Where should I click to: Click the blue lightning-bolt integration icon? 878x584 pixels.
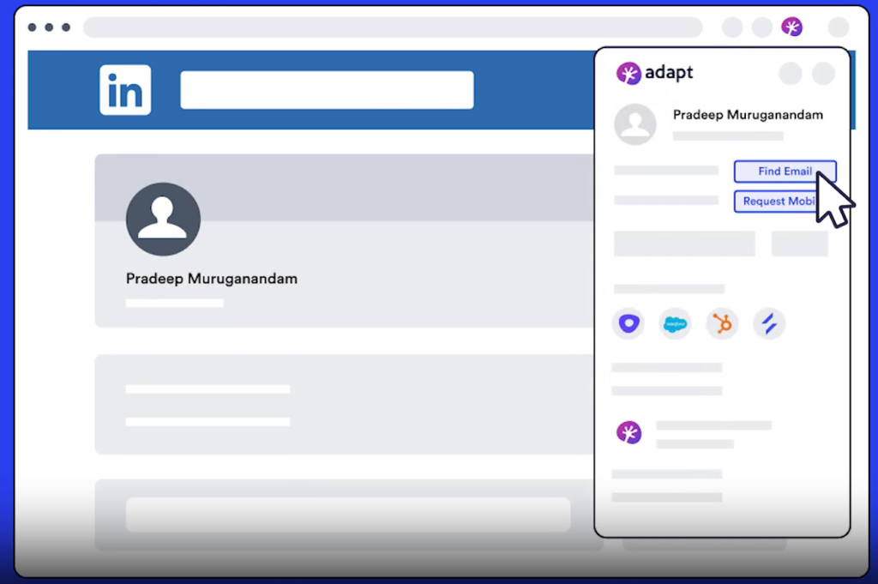[769, 323]
